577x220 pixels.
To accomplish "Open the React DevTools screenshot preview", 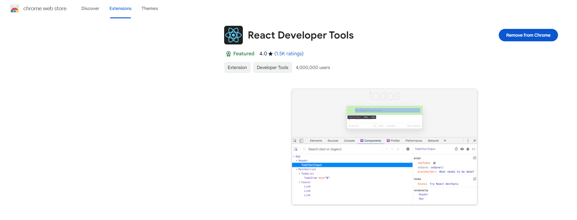I will [384, 147].
